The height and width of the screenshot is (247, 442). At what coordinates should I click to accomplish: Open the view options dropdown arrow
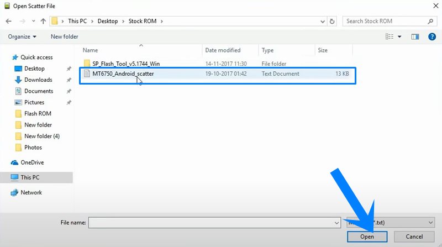pyautogui.click(x=399, y=36)
